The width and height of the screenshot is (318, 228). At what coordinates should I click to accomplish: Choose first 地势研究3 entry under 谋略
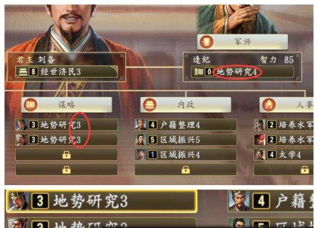[67, 125]
